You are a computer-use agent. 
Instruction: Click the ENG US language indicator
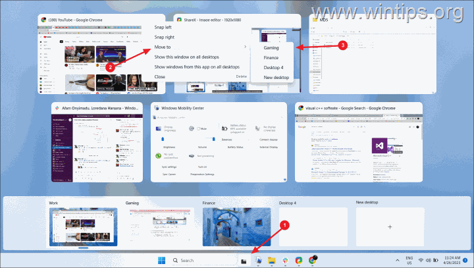coord(409,261)
